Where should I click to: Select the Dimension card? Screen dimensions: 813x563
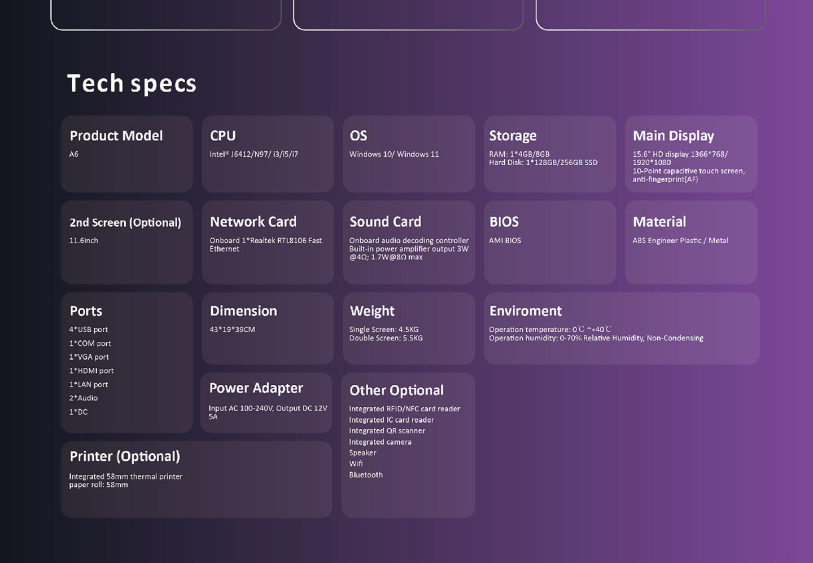pos(268,328)
